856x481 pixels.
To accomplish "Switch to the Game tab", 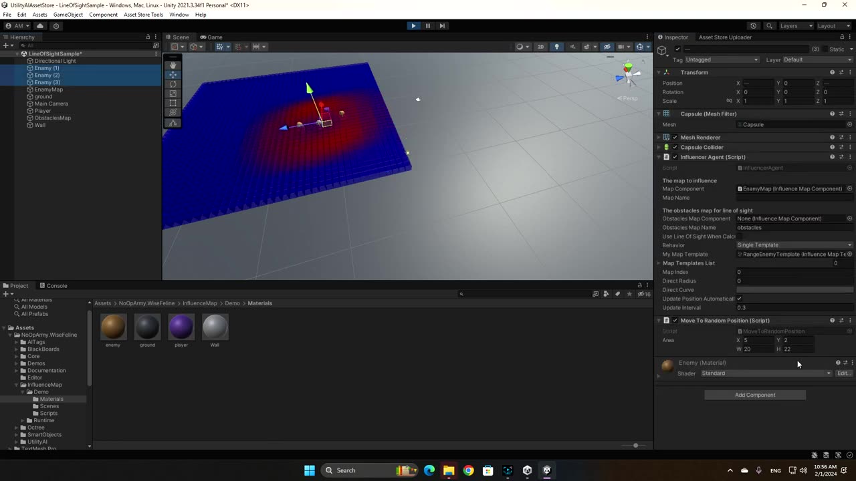I will pos(211,37).
